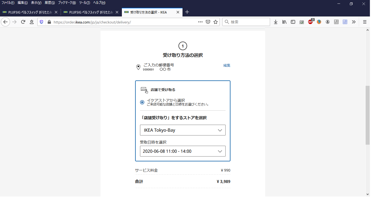Image resolution: width=371 pixels, height=197 pixels.
Task: Click the 編集 link to edit postal code
Action: pyautogui.click(x=227, y=65)
